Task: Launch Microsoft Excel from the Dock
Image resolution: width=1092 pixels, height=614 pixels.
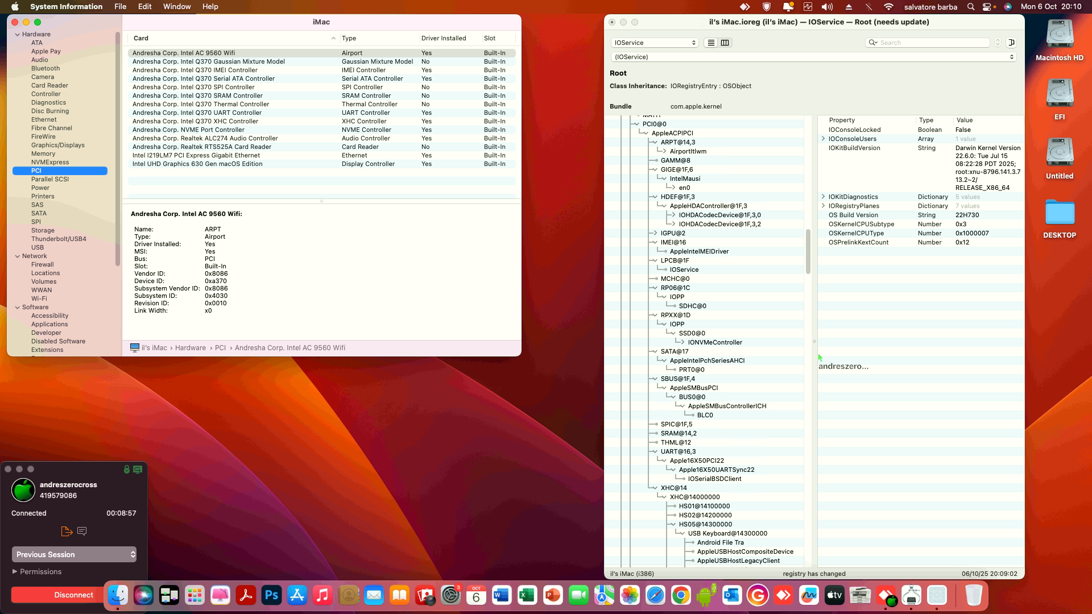Action: (x=527, y=595)
